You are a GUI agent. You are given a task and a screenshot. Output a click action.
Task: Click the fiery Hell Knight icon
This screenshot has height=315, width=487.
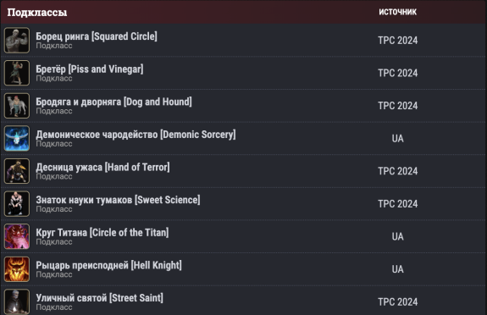(x=17, y=269)
